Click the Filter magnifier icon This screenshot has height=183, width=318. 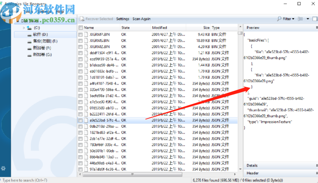[x=279, y=19]
